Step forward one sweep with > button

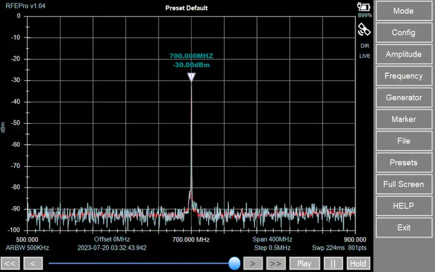tap(252, 264)
